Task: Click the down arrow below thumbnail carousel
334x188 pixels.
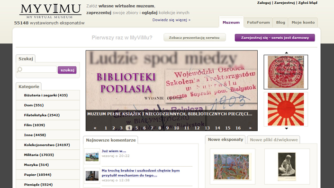Action: [x=287, y=128]
